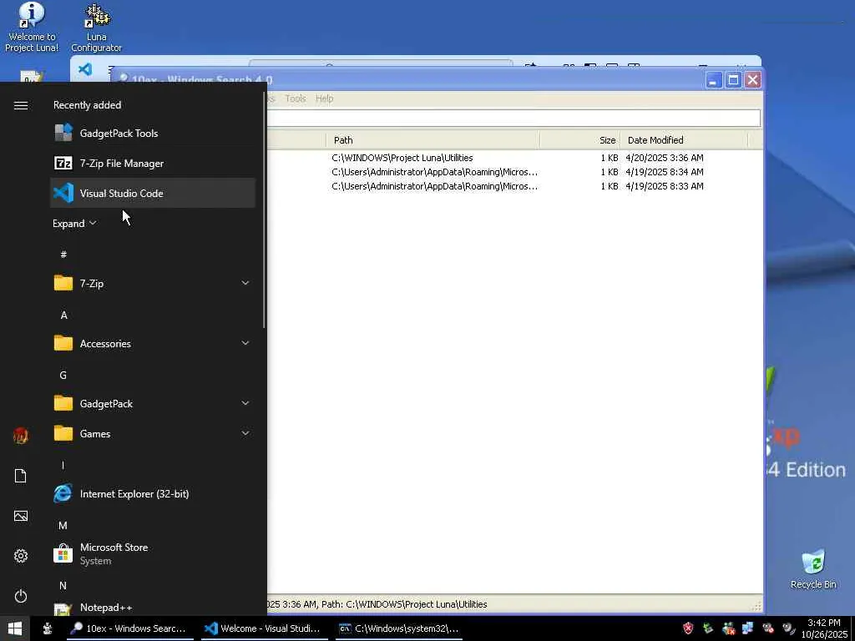This screenshot has height=641, width=855.
Task: Switch to 10ex - Windows Search taskbar button
Action: [x=129, y=628]
